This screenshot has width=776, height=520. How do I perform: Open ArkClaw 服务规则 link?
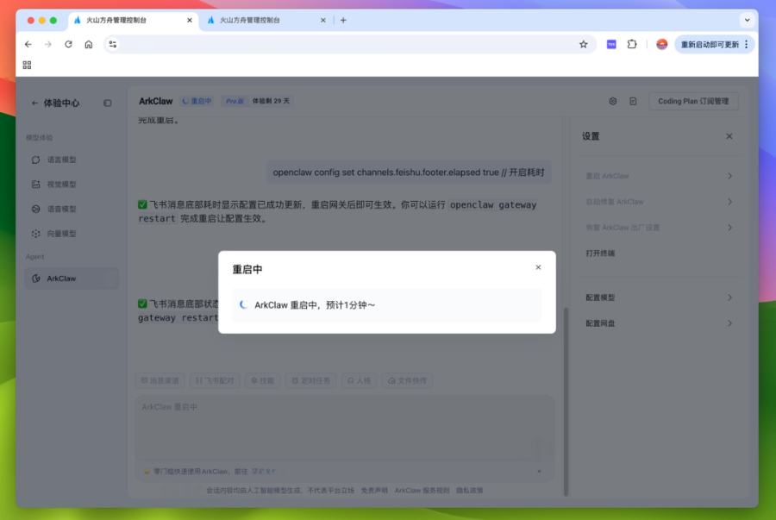pyautogui.click(x=422, y=491)
